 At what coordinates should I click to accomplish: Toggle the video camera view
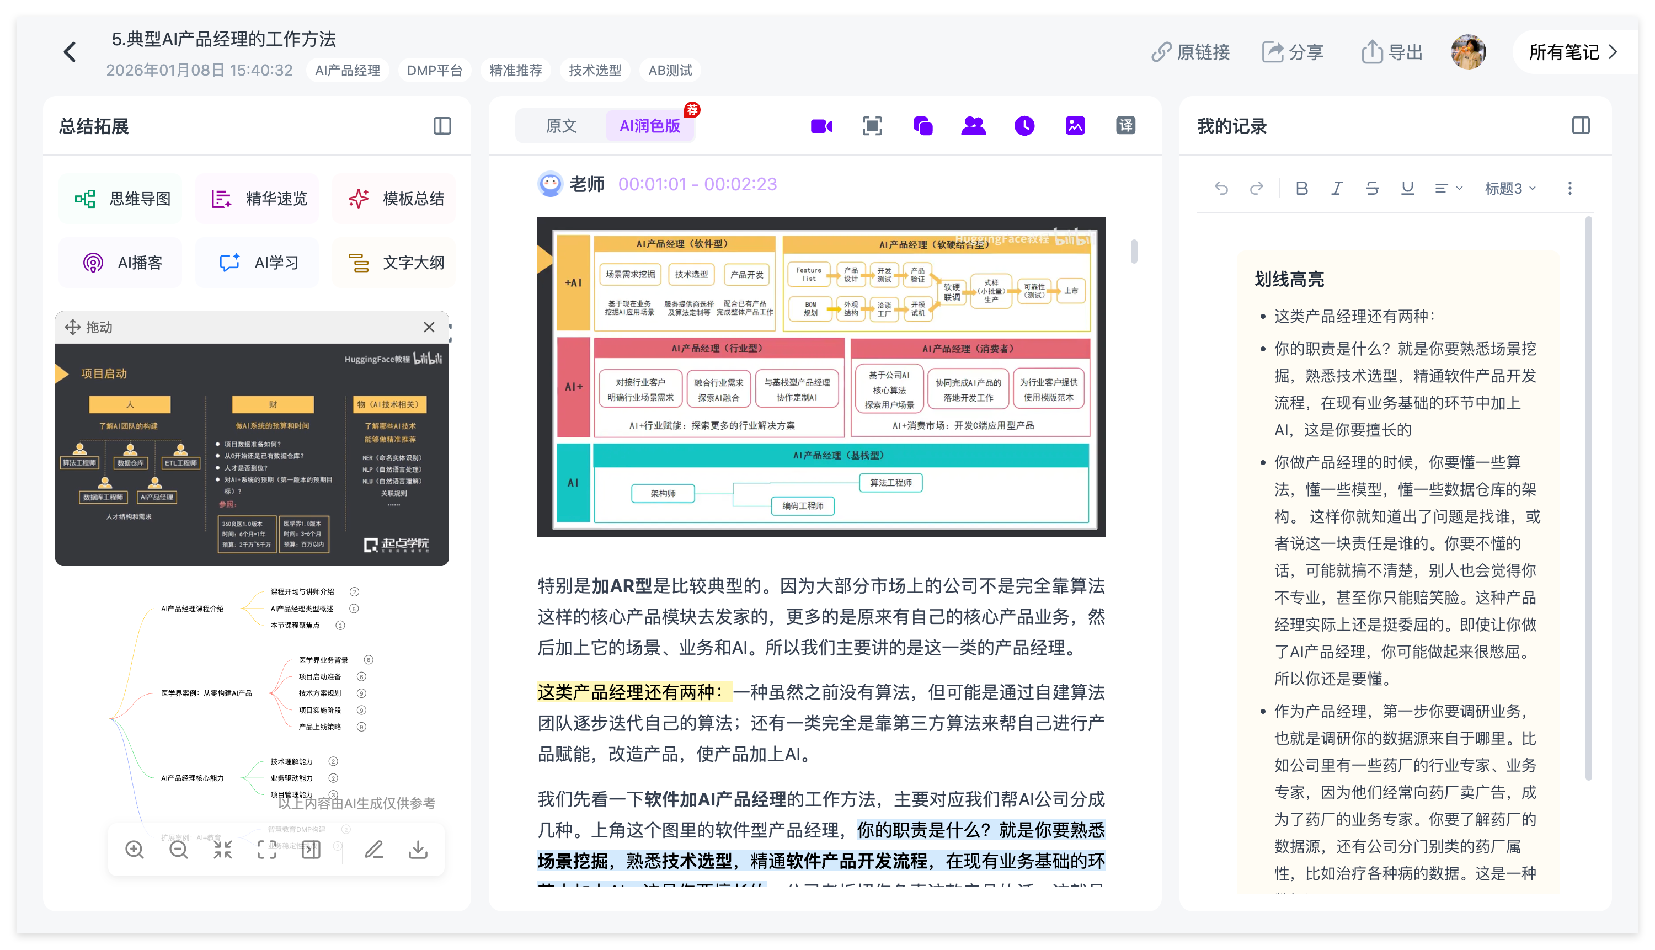point(821,126)
